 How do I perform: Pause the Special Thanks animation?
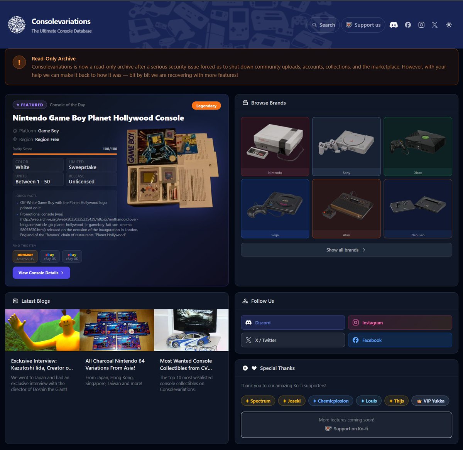[245, 368]
